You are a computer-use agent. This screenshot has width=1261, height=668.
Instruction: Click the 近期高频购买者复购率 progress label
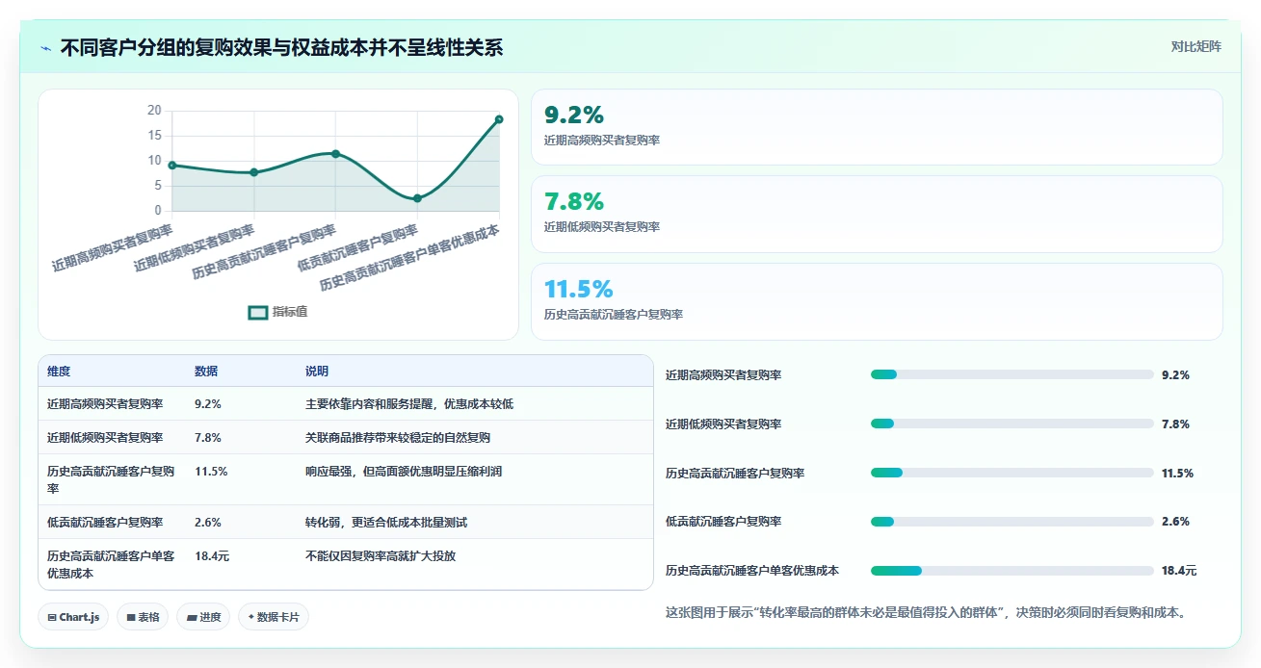click(723, 375)
